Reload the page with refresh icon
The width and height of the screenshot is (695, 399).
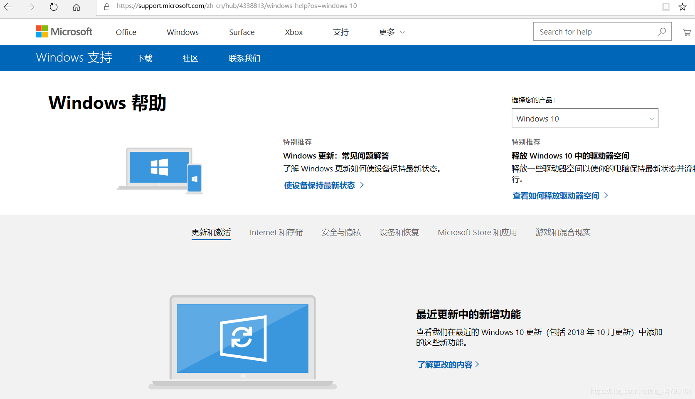[x=54, y=7]
